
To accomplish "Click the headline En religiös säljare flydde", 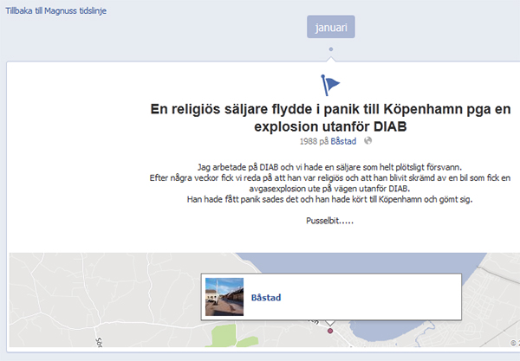I will pyautogui.click(x=330, y=109).
